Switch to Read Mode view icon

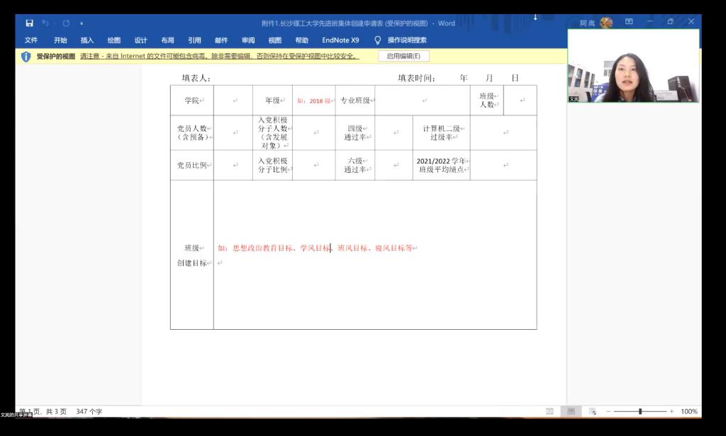point(549,411)
